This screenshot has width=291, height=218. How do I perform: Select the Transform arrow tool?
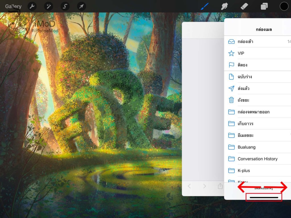point(81,6)
